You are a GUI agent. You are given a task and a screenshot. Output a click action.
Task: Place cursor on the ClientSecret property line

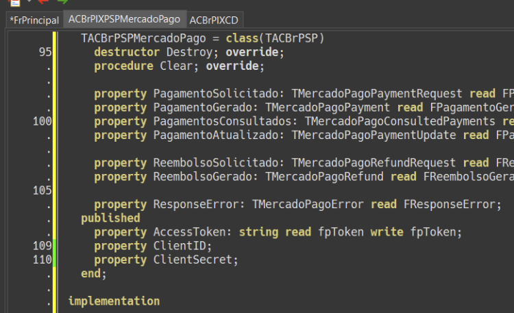coord(166,260)
